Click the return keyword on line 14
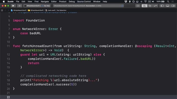The width and height of the screenshot is (177, 99). [x=33, y=63]
